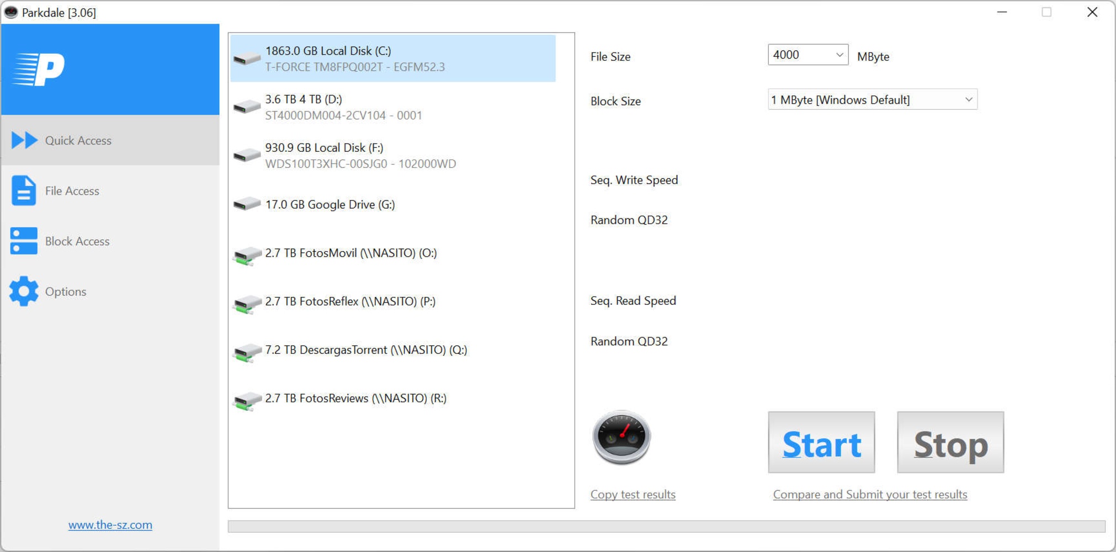The width and height of the screenshot is (1116, 552).
Task: Click the Seq. Write Speed label
Action: tap(634, 180)
